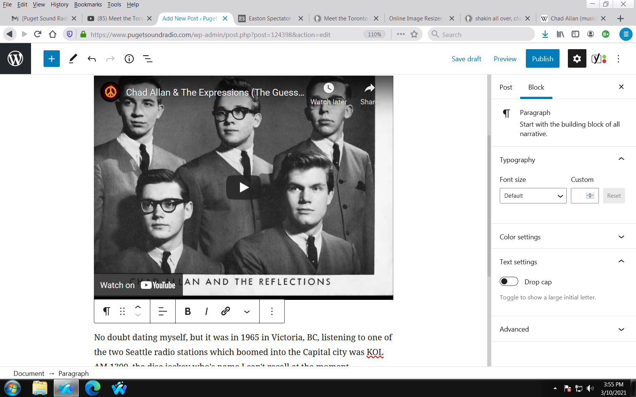Change text alignment in the block toolbar
This screenshot has height=397, width=636.
pos(162,311)
